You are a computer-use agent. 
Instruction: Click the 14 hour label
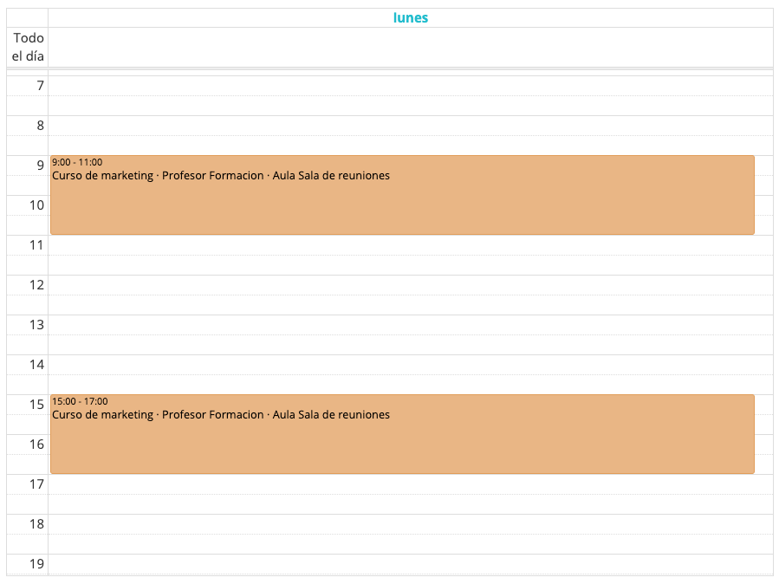pyautogui.click(x=36, y=365)
